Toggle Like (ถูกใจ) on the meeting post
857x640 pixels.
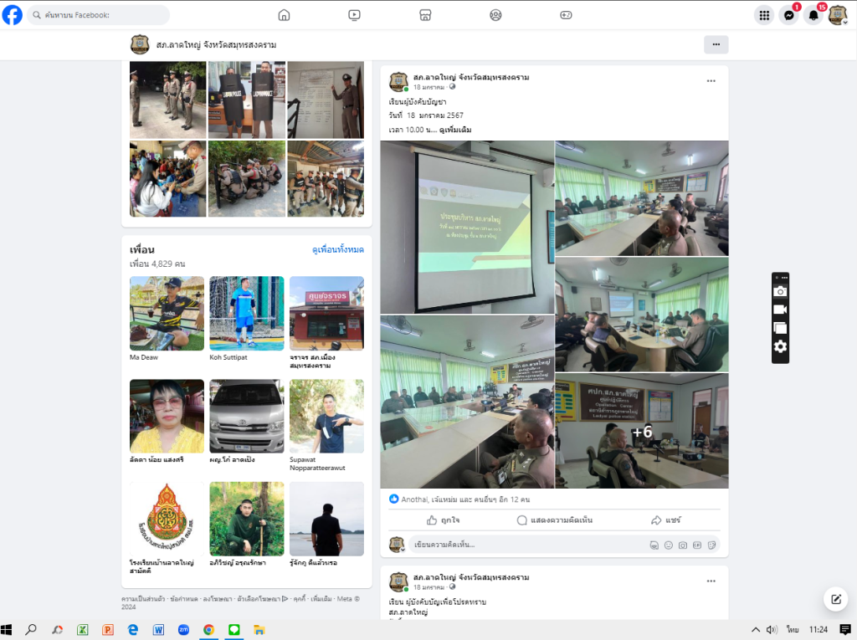click(x=443, y=520)
